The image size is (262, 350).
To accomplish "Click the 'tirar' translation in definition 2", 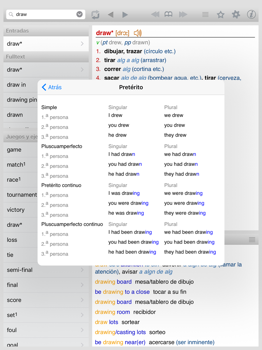I will click(x=110, y=60).
